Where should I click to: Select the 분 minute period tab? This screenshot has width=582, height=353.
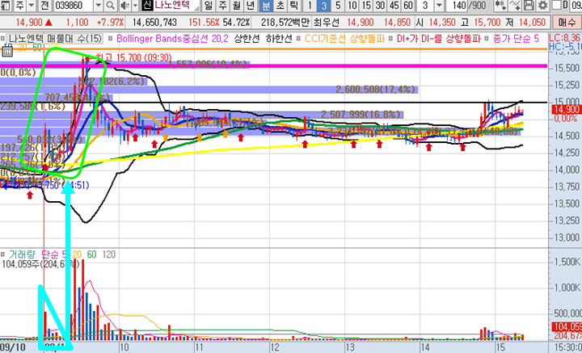[265, 6]
